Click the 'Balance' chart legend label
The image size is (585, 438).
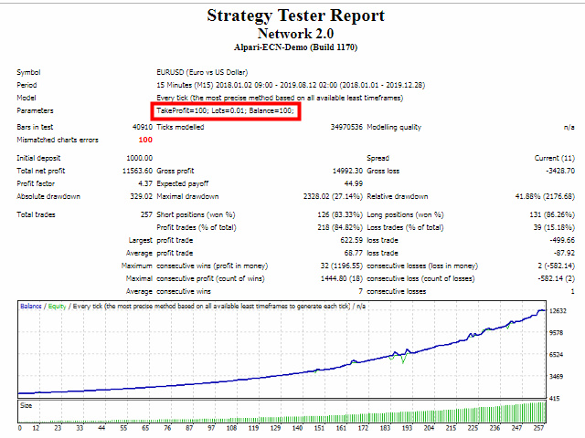coord(30,307)
